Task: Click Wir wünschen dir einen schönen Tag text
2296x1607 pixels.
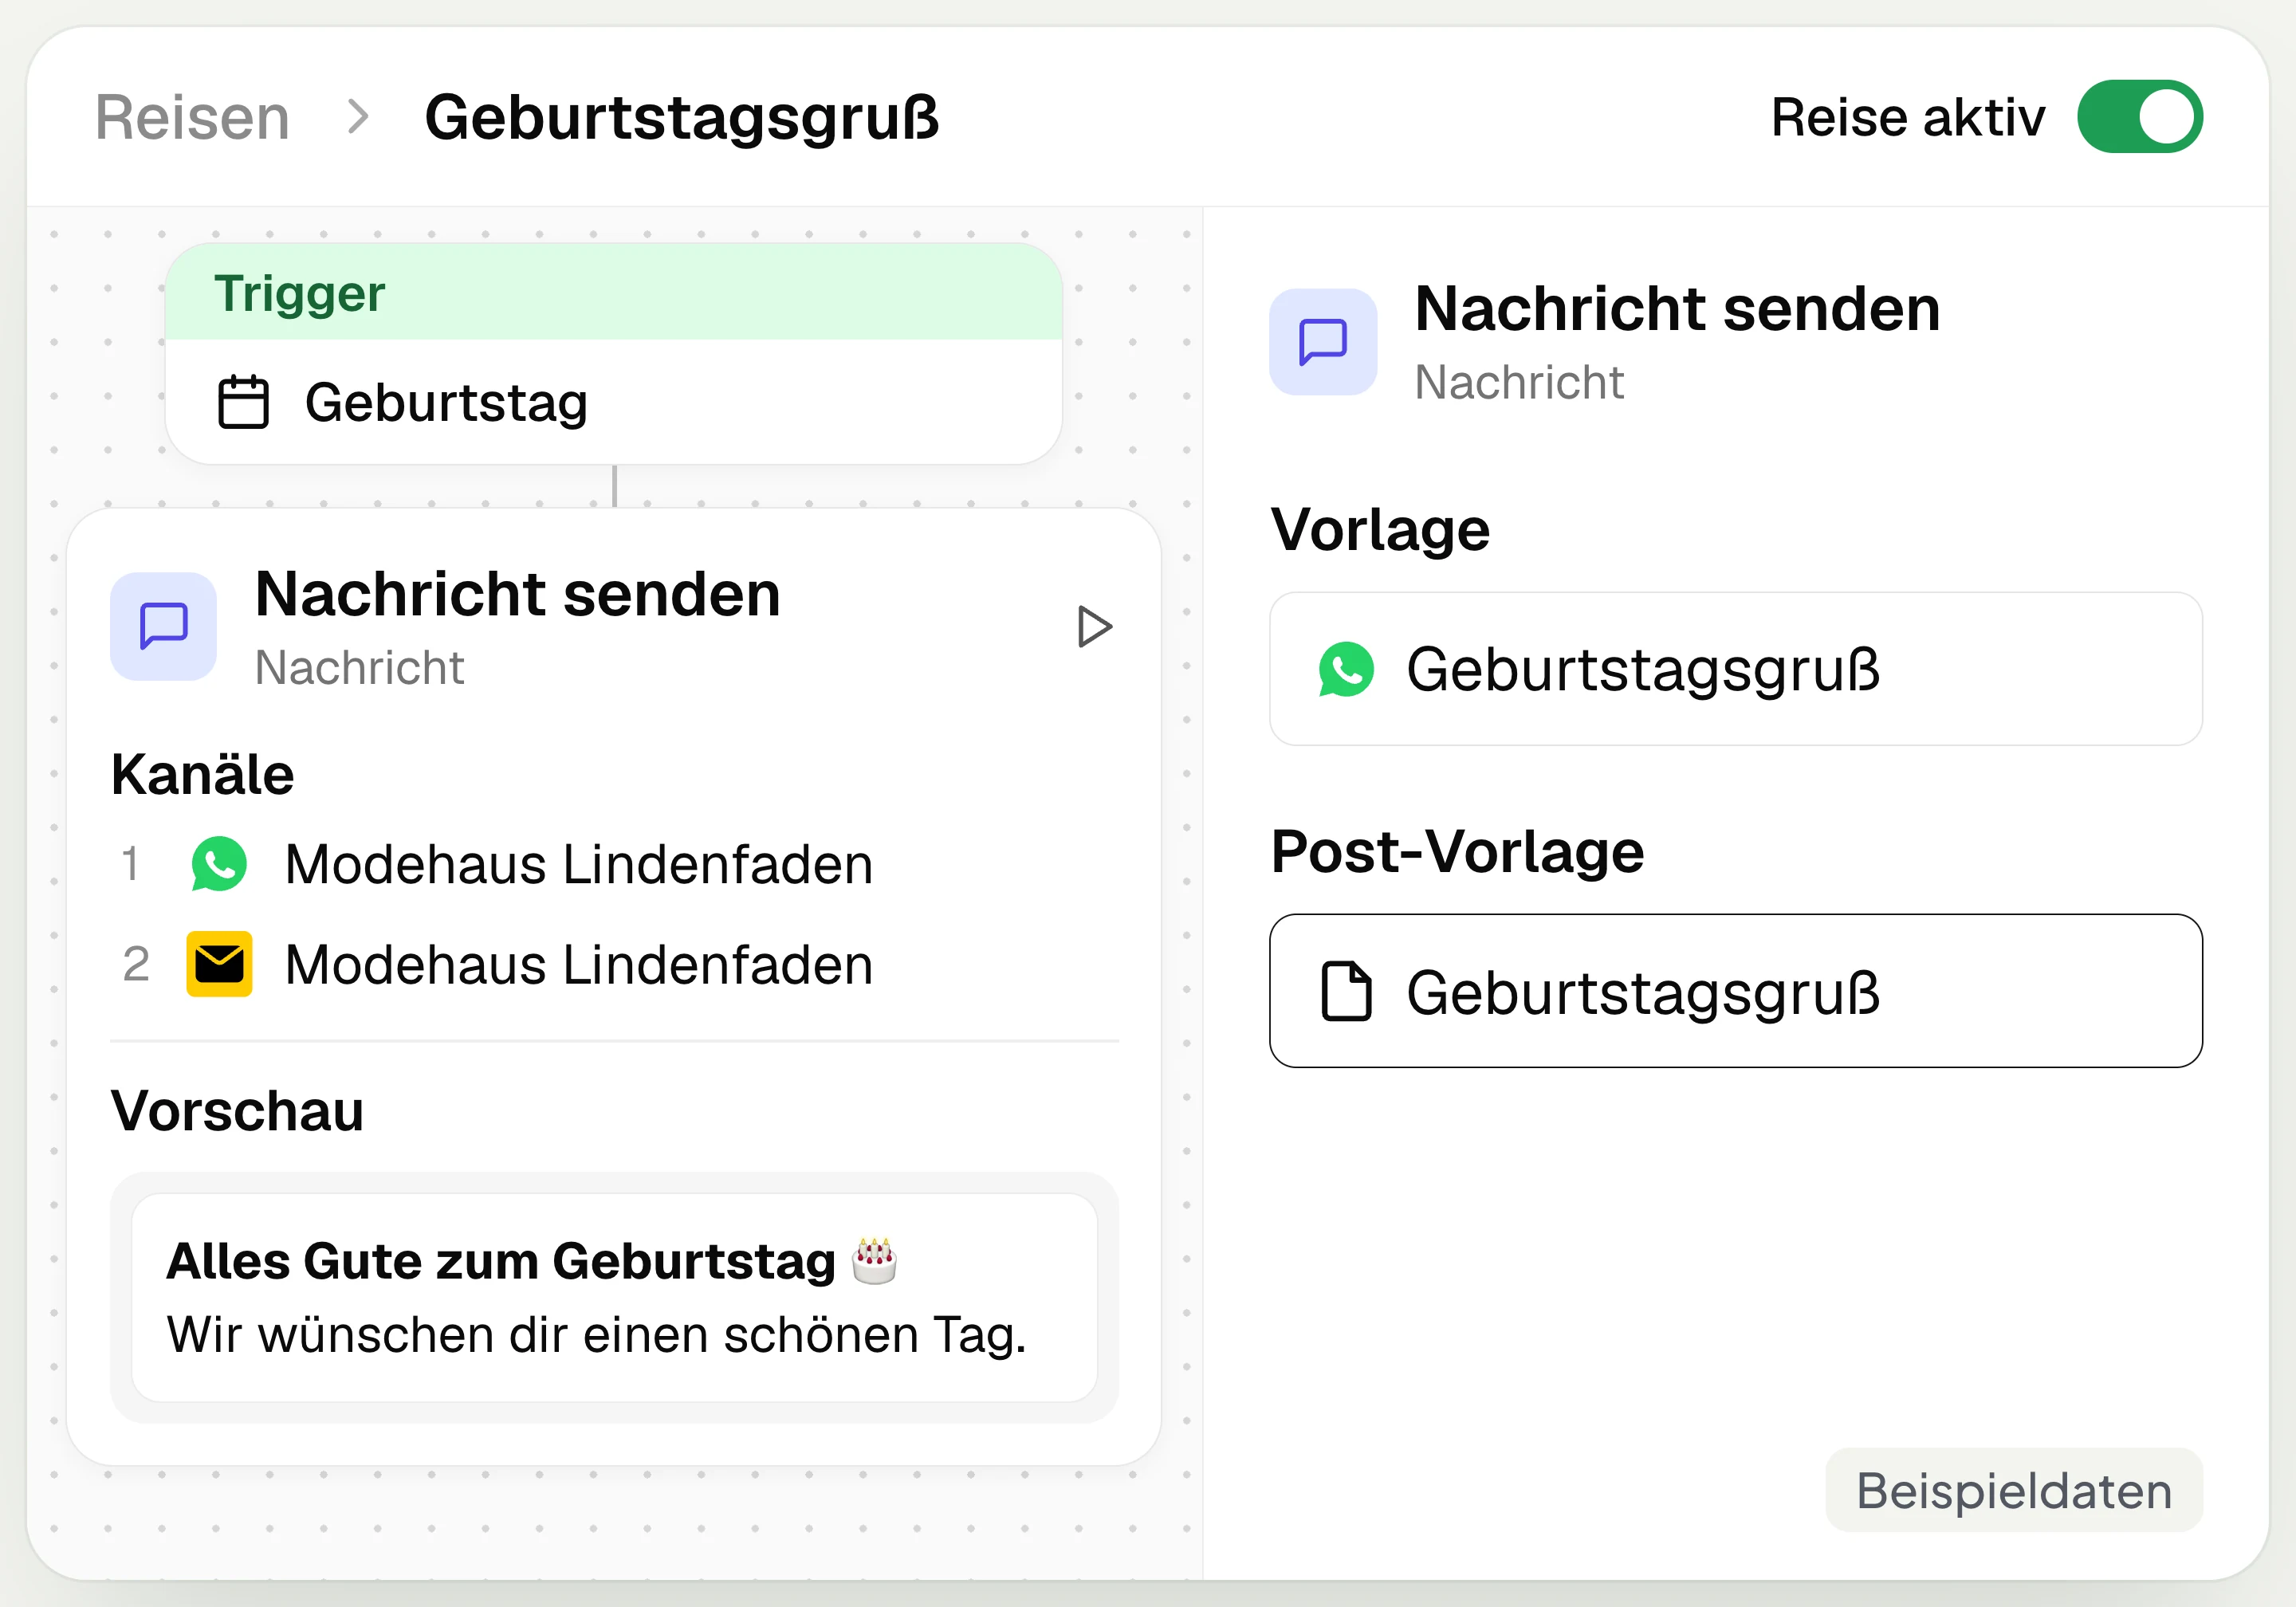Action: click(x=596, y=1334)
